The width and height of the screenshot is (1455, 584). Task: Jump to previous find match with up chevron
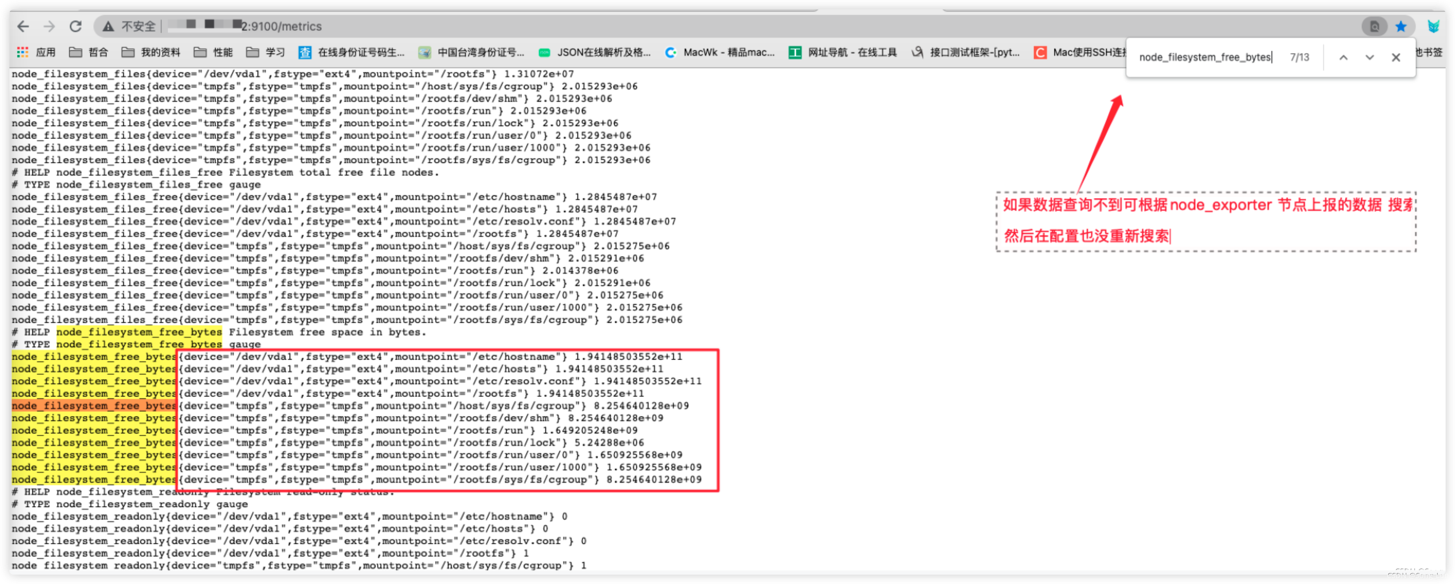click(1344, 57)
